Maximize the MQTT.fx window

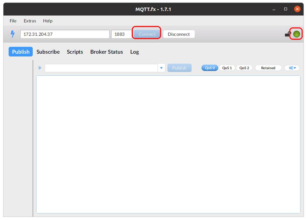tap(286, 9)
